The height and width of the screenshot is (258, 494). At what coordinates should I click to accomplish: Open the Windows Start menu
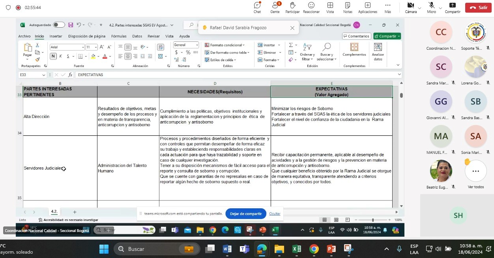[x=104, y=249]
